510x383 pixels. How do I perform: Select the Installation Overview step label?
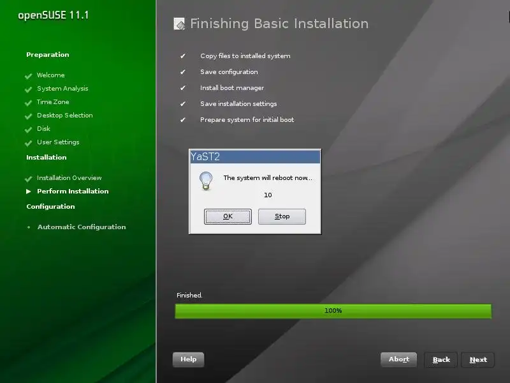tap(69, 178)
